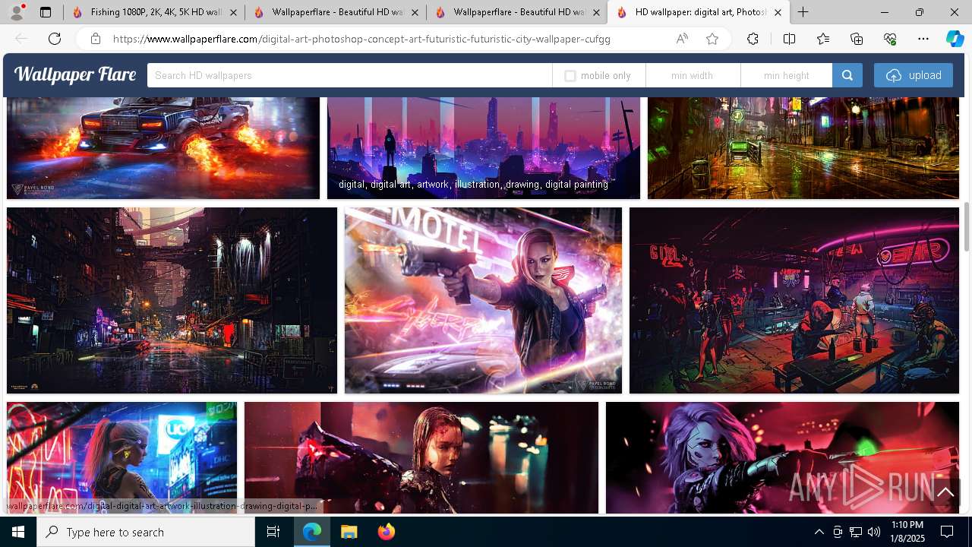
Task: Open Task View on the taskbar
Action: coord(273,532)
